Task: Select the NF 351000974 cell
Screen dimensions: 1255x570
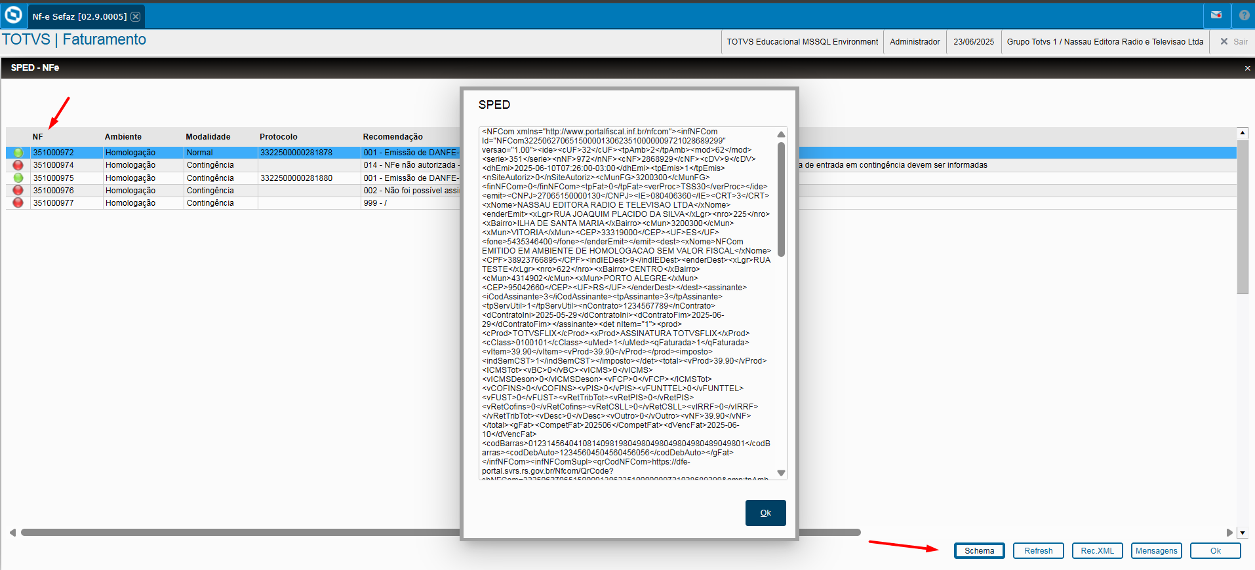Action: tap(66, 165)
